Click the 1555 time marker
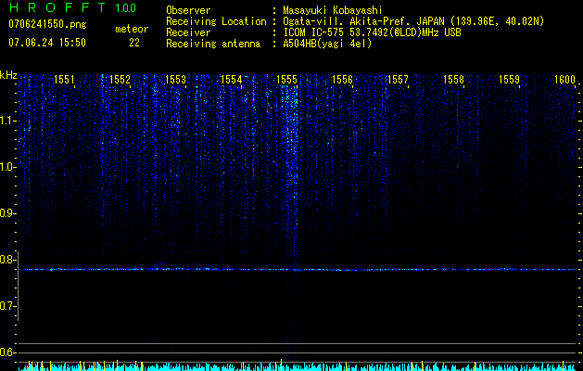This screenshot has height=371, width=583. click(x=286, y=79)
